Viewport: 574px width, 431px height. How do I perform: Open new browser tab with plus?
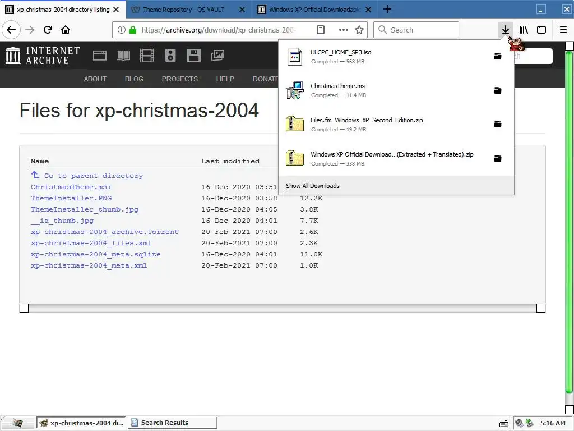point(387,9)
